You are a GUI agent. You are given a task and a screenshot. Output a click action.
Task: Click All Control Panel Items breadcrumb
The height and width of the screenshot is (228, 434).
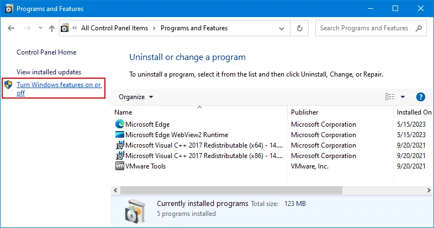coord(115,28)
